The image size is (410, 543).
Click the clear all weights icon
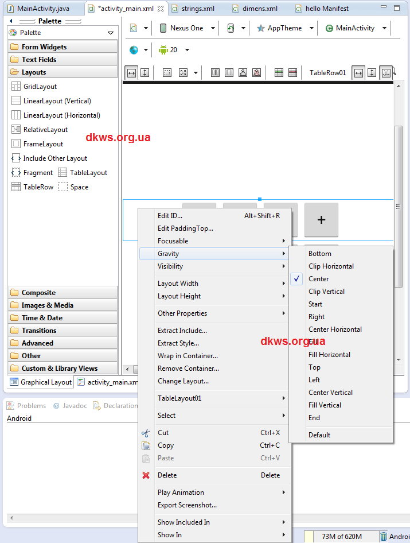[257, 73]
